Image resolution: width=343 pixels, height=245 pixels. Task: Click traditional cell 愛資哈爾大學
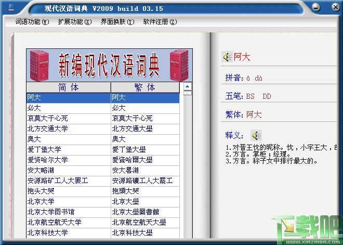[x=145, y=160]
